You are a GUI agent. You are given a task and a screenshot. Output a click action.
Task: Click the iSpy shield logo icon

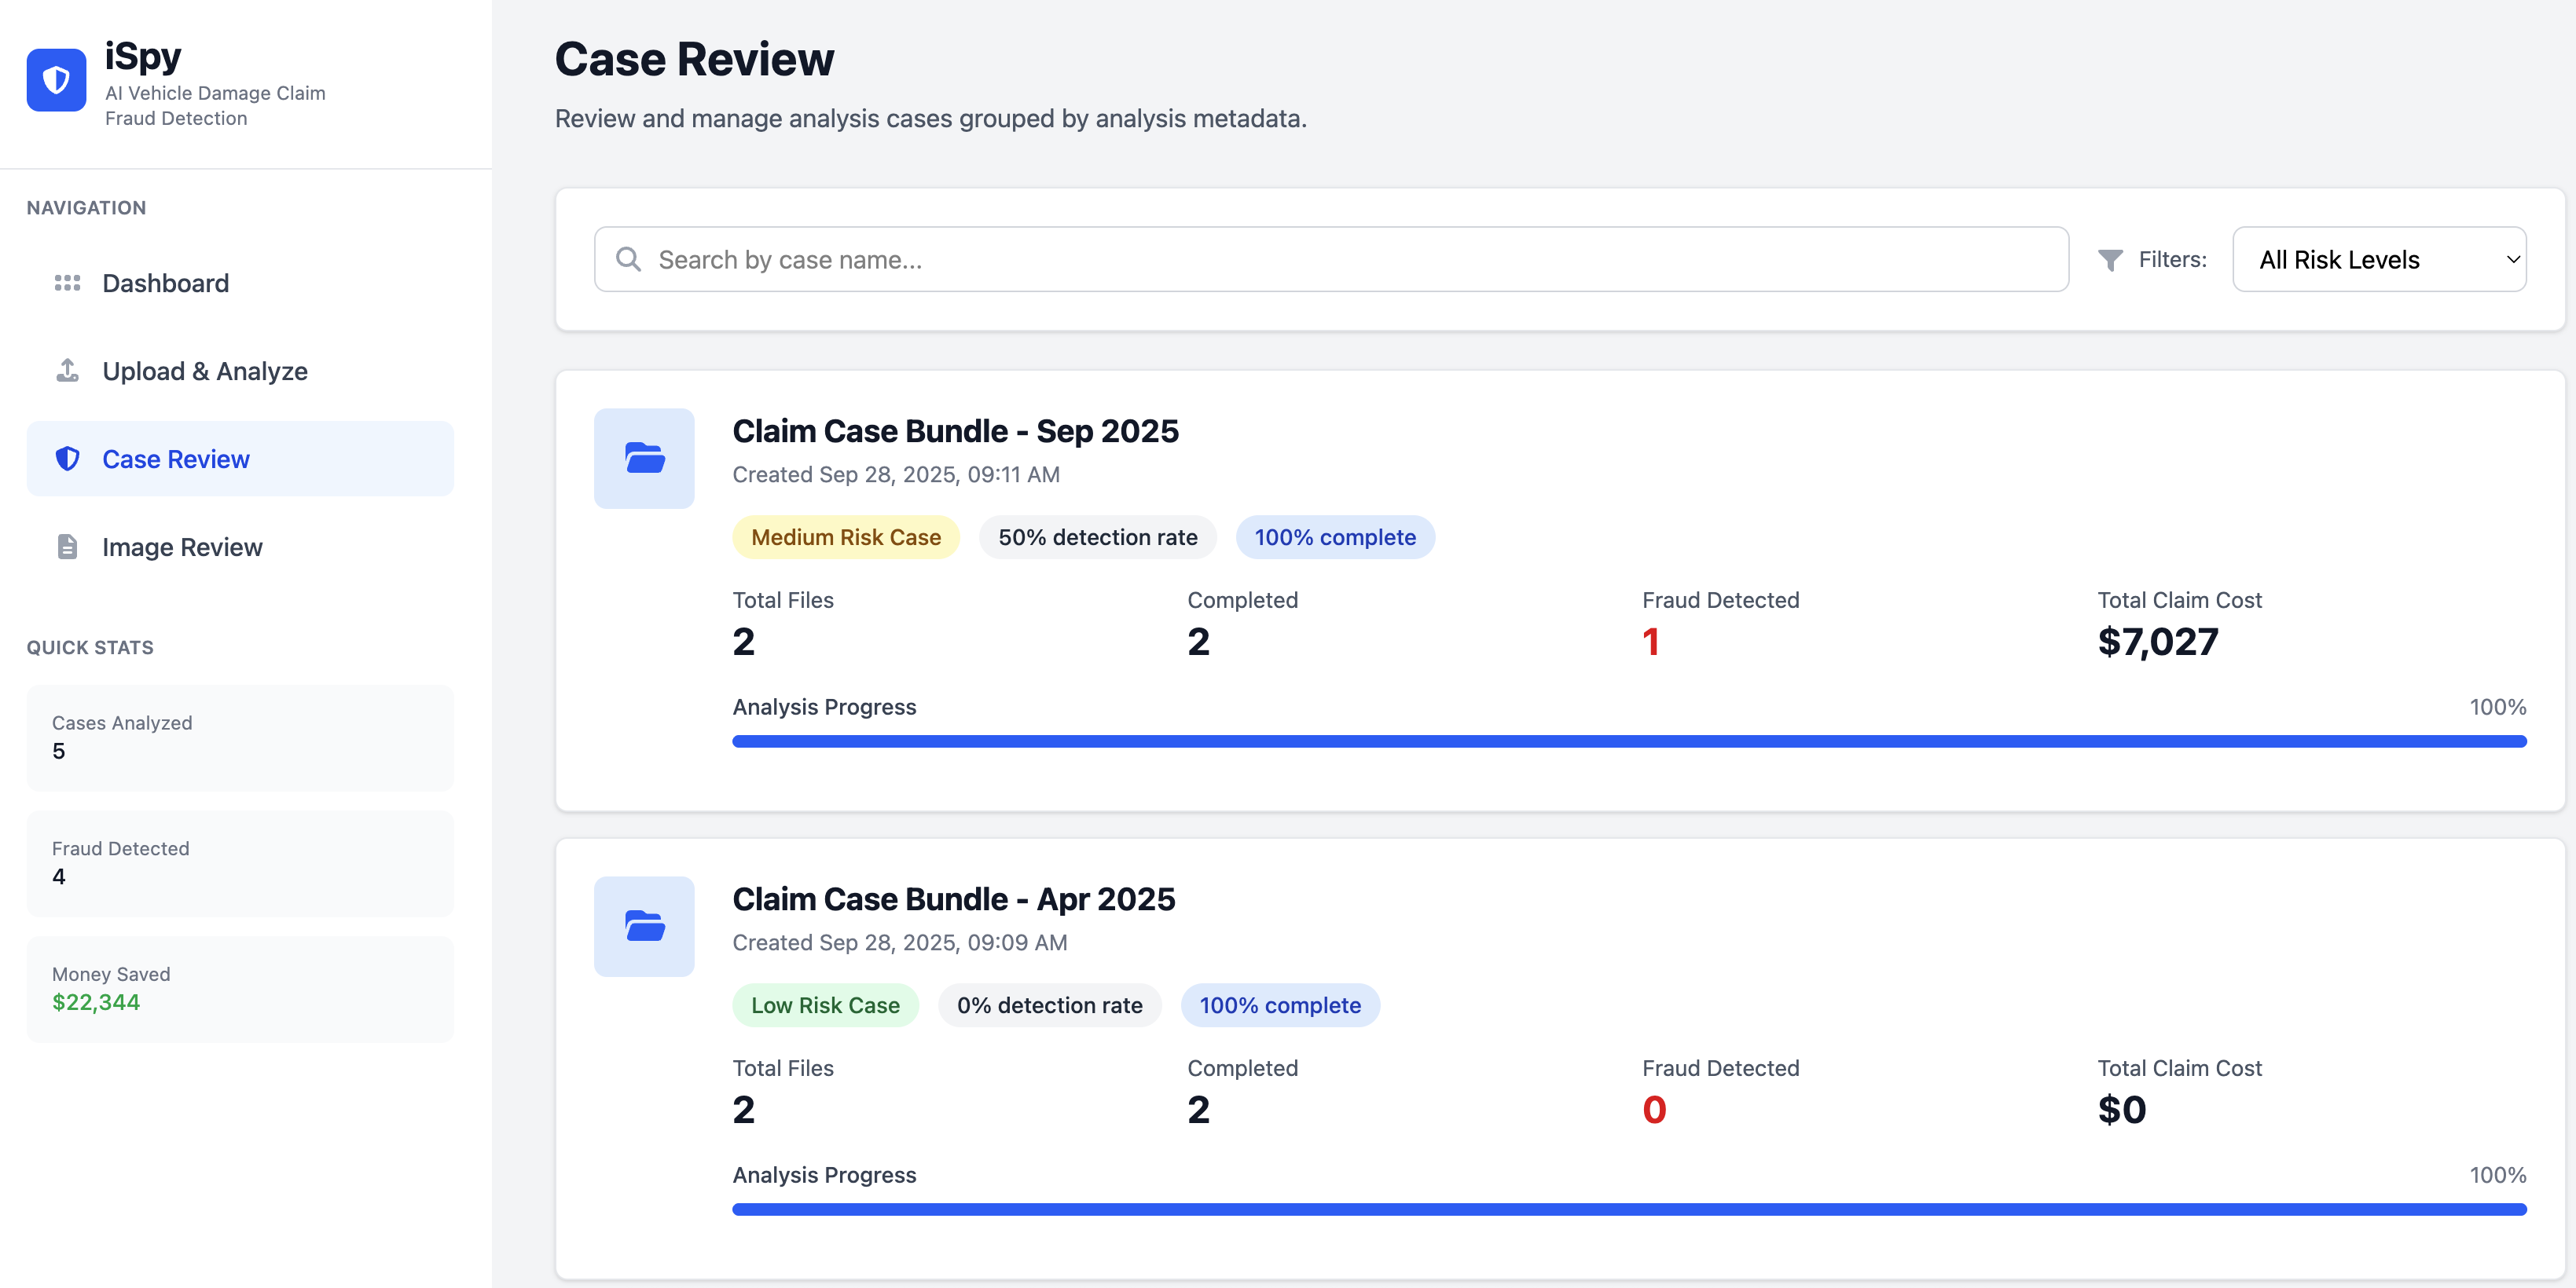pyautogui.click(x=56, y=80)
